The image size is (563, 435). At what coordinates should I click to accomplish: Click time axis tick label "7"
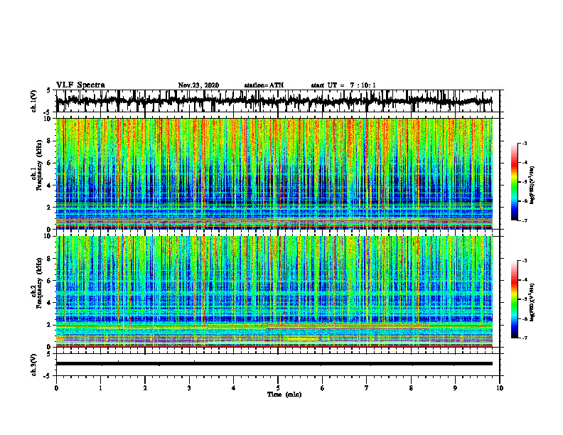367,388
